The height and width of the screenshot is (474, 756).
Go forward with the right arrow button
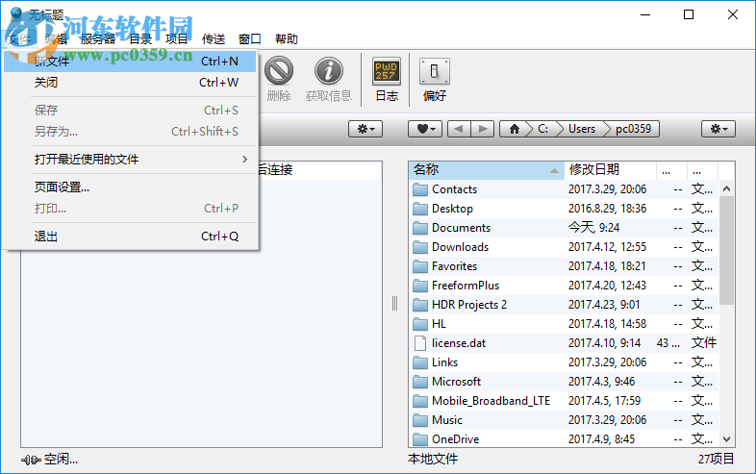[x=482, y=129]
